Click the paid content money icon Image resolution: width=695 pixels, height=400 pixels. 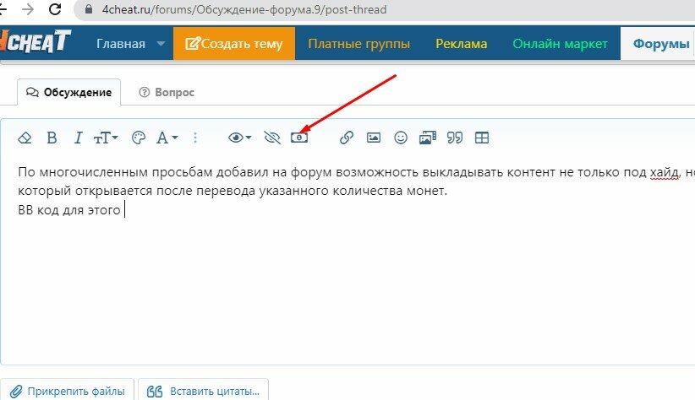[x=299, y=138]
